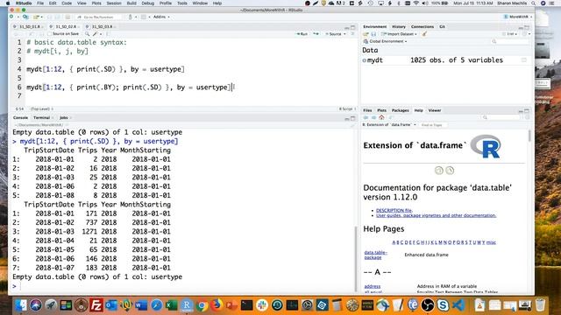
Task: Click the Save workspace disk icon
Action: click(x=373, y=34)
